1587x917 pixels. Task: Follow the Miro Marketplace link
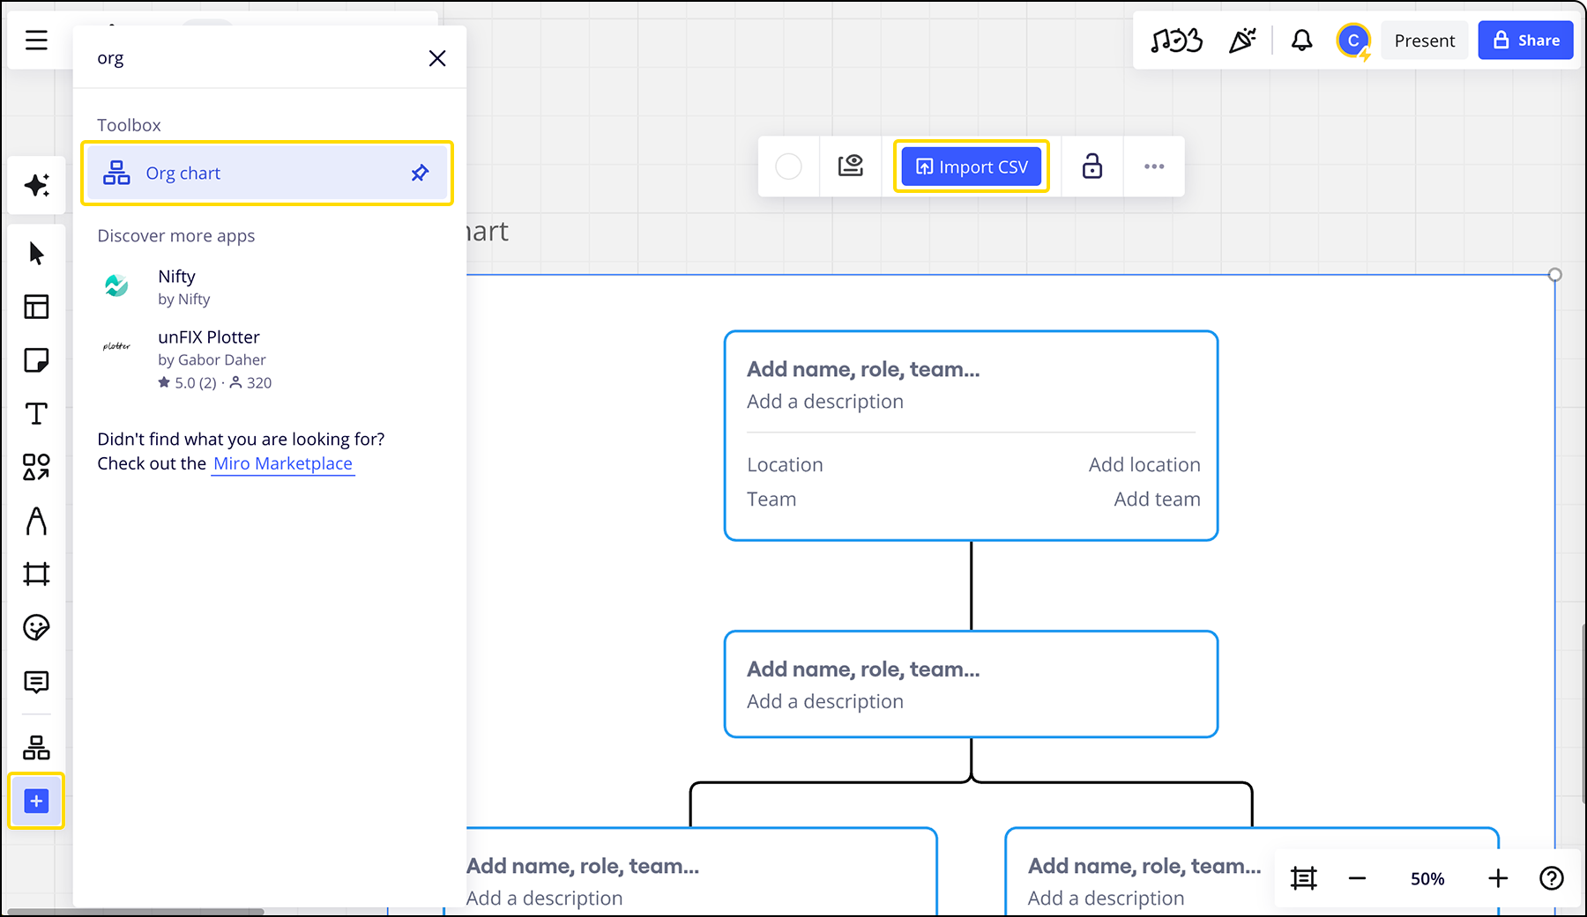point(282,463)
